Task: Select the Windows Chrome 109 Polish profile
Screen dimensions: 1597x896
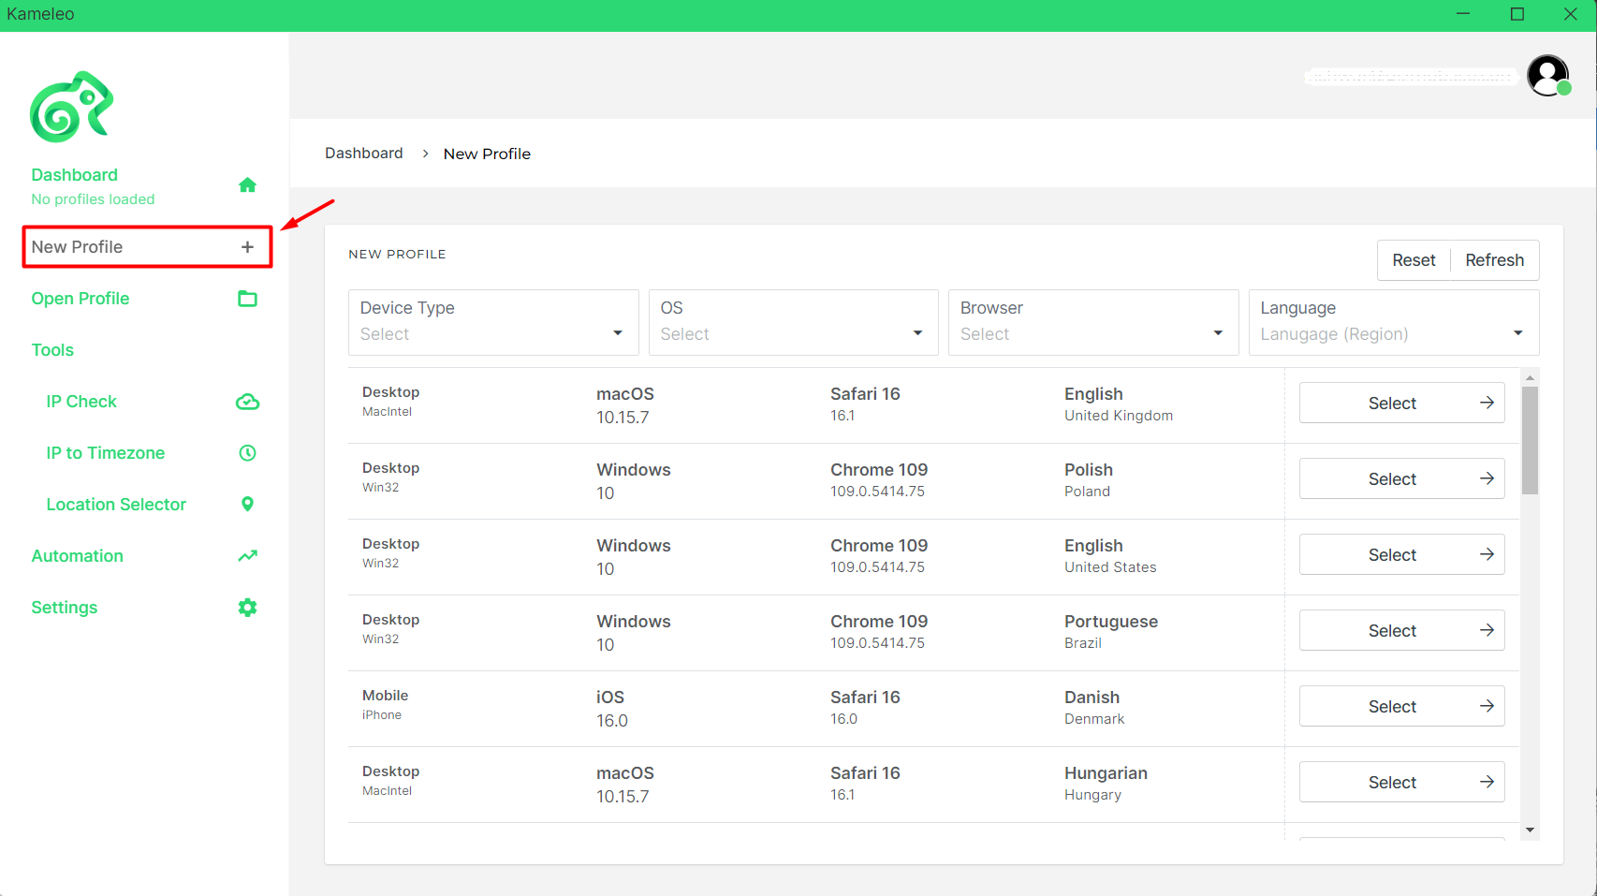Action: coord(1402,478)
